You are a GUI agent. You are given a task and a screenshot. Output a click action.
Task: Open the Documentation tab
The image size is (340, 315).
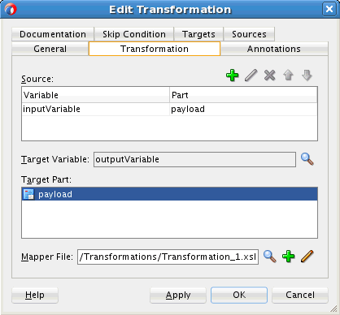53,34
